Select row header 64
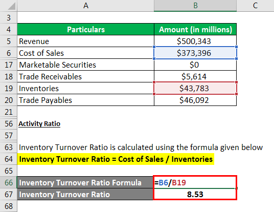Image resolution: width=274 pixels, height=212 pixels. 9,159
